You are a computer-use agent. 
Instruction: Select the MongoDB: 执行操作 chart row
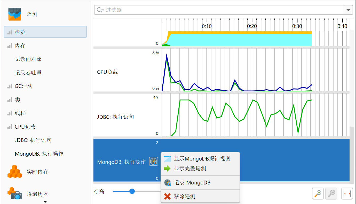tap(221, 160)
